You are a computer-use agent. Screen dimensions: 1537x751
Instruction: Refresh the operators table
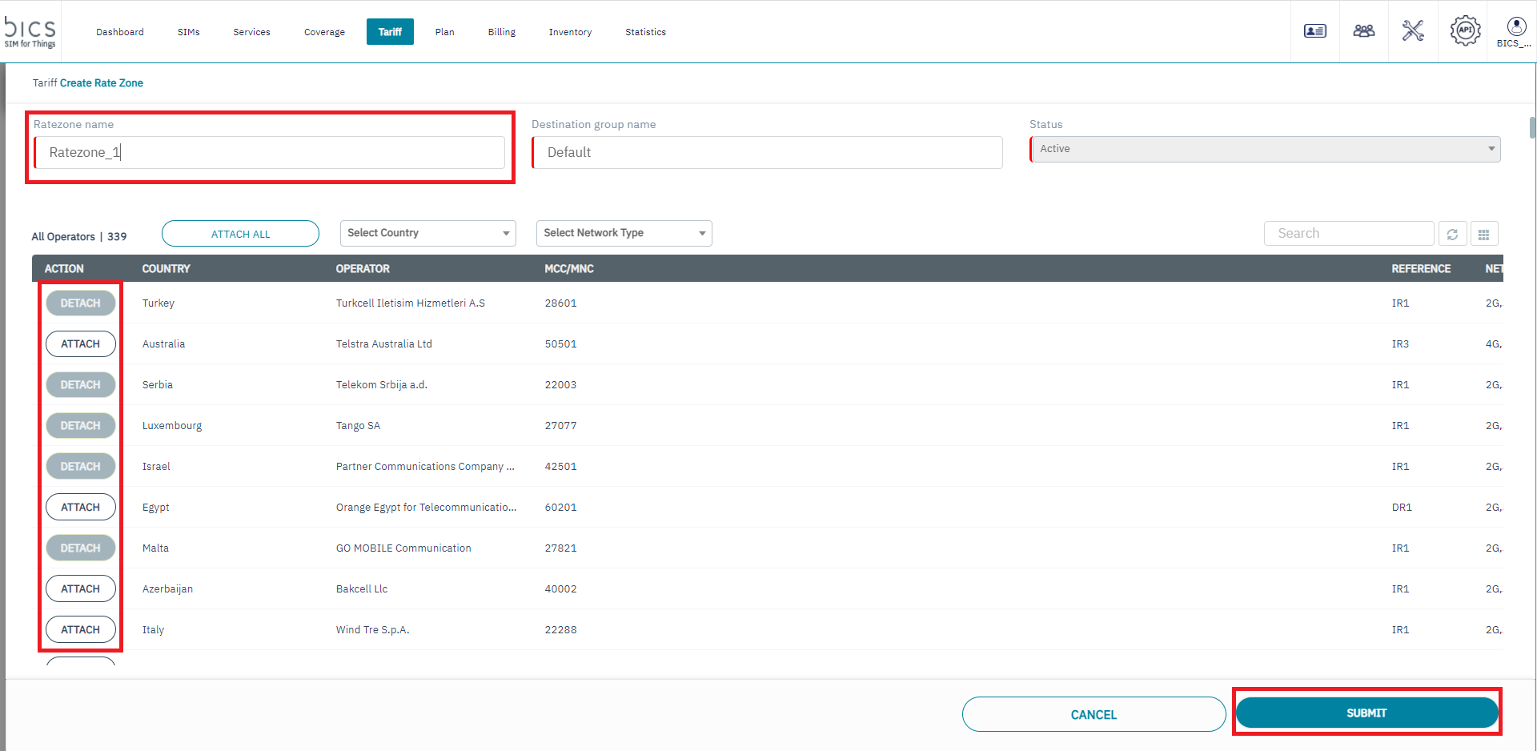pyautogui.click(x=1452, y=234)
